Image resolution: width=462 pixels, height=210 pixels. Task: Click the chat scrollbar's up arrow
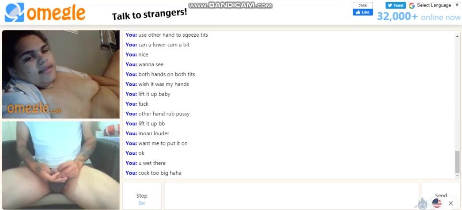(x=457, y=34)
